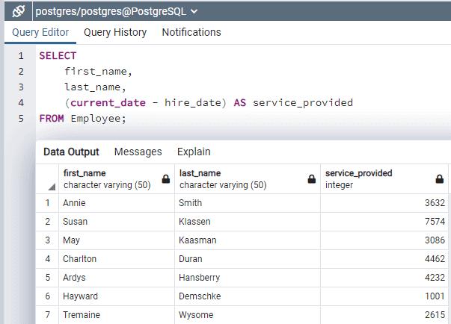Open the Explain tab

[x=194, y=152]
